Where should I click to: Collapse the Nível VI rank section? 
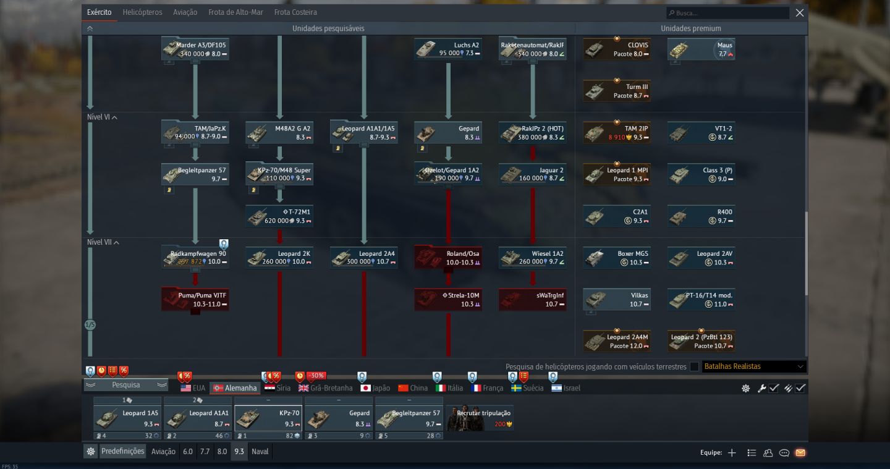103,117
